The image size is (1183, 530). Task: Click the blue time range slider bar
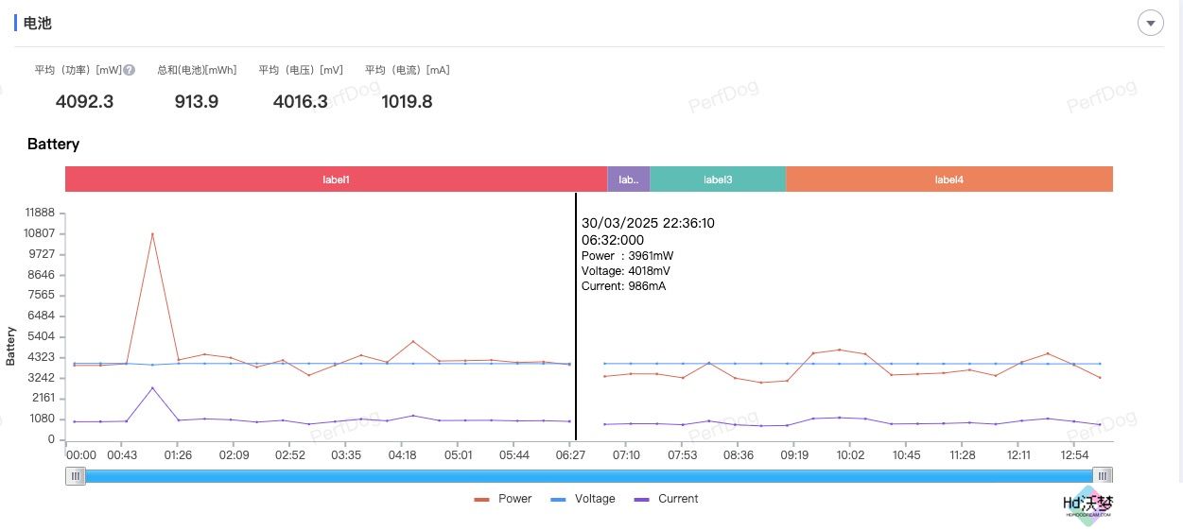588,476
